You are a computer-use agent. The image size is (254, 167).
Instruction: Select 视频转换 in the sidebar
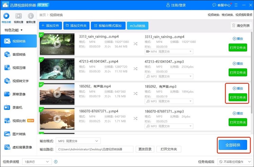19,41
